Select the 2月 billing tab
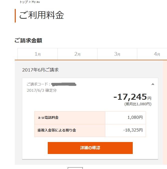Image resolution: width=167 pixels, height=169 pixels. [x=77, y=54]
